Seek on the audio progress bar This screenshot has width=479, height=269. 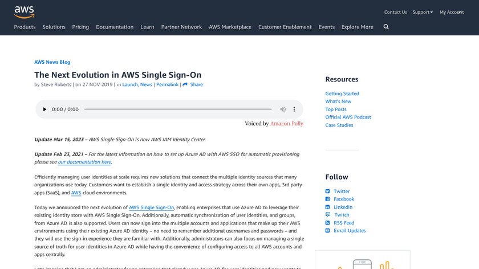pyautogui.click(x=178, y=109)
